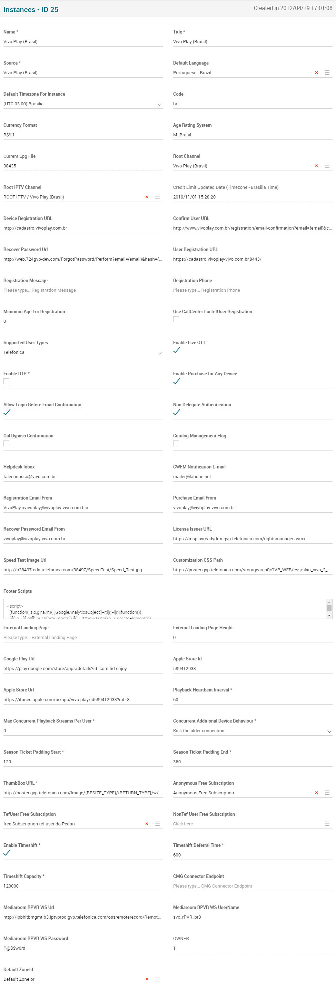The height and width of the screenshot is (998, 336).
Task: Remove the TefUser Free Subscription value
Action: point(147,824)
